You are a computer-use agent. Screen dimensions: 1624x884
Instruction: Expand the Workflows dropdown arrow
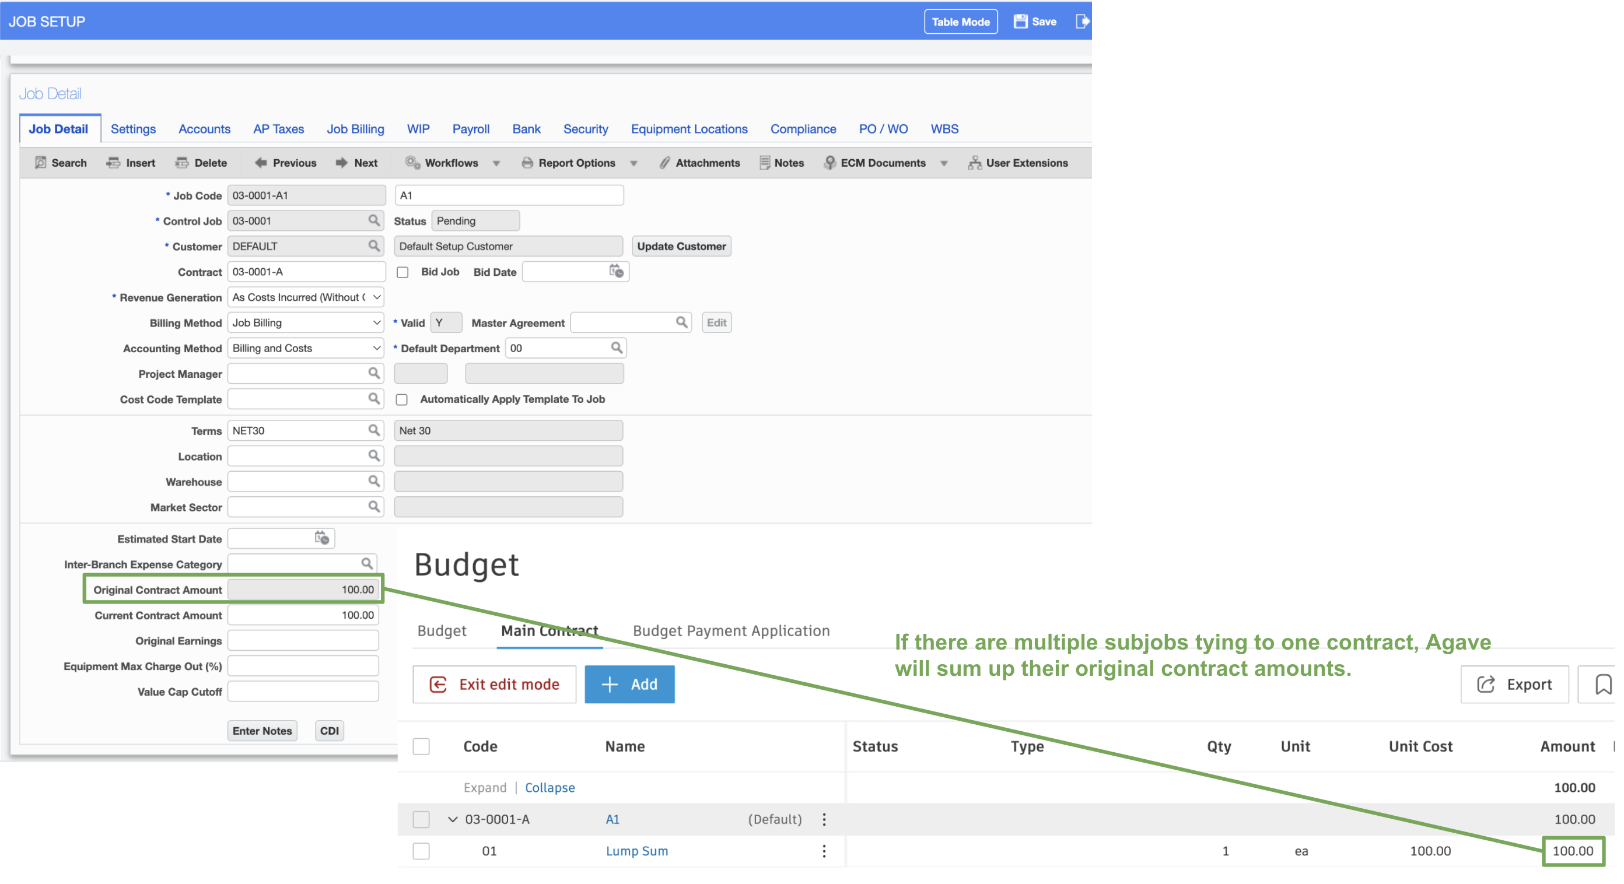[x=497, y=163]
